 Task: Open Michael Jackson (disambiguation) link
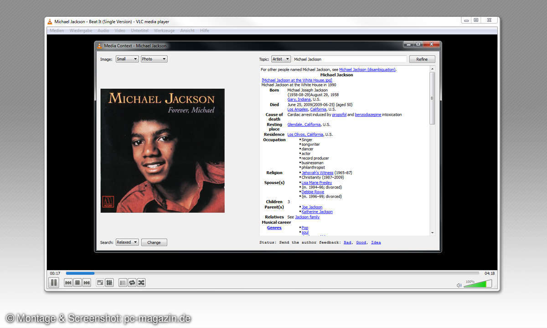(367, 70)
